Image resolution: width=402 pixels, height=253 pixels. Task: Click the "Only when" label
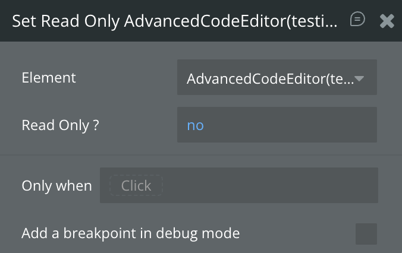[x=56, y=186]
